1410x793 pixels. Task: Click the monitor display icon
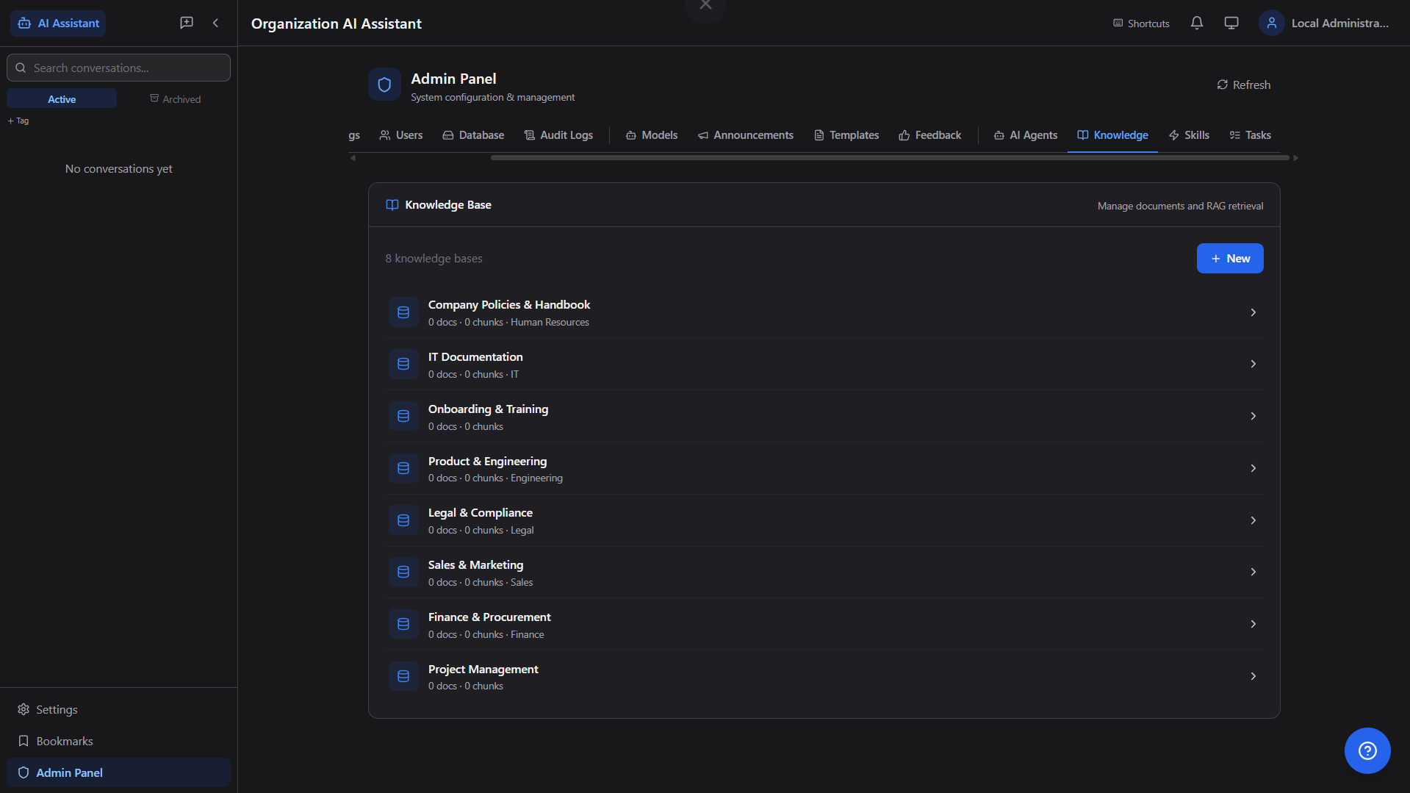pyautogui.click(x=1231, y=23)
